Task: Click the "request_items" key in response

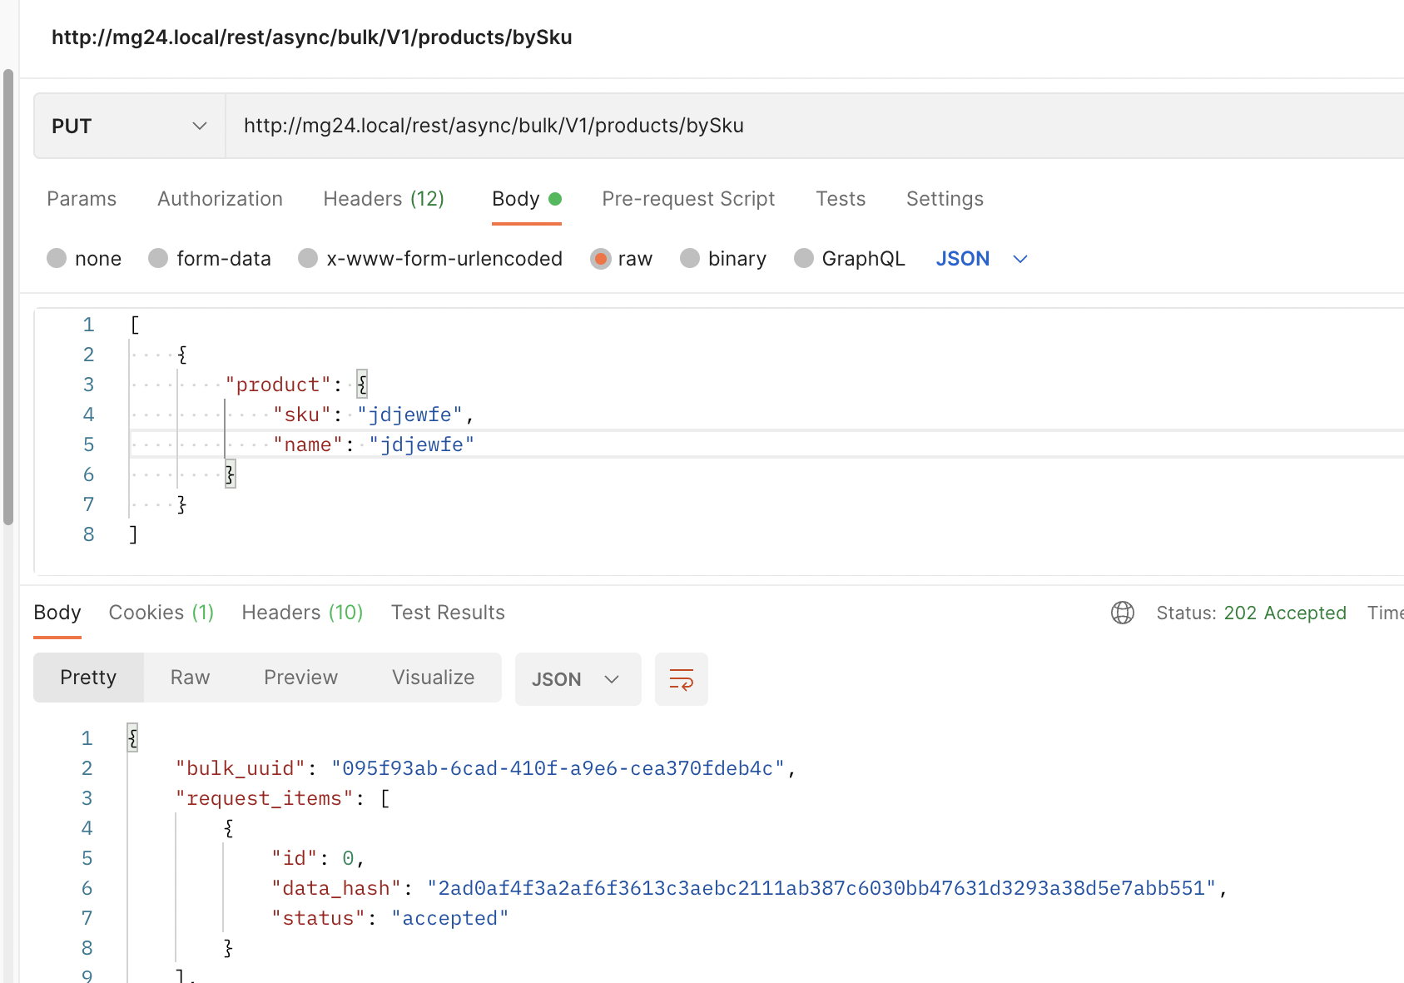Action: [x=265, y=798]
